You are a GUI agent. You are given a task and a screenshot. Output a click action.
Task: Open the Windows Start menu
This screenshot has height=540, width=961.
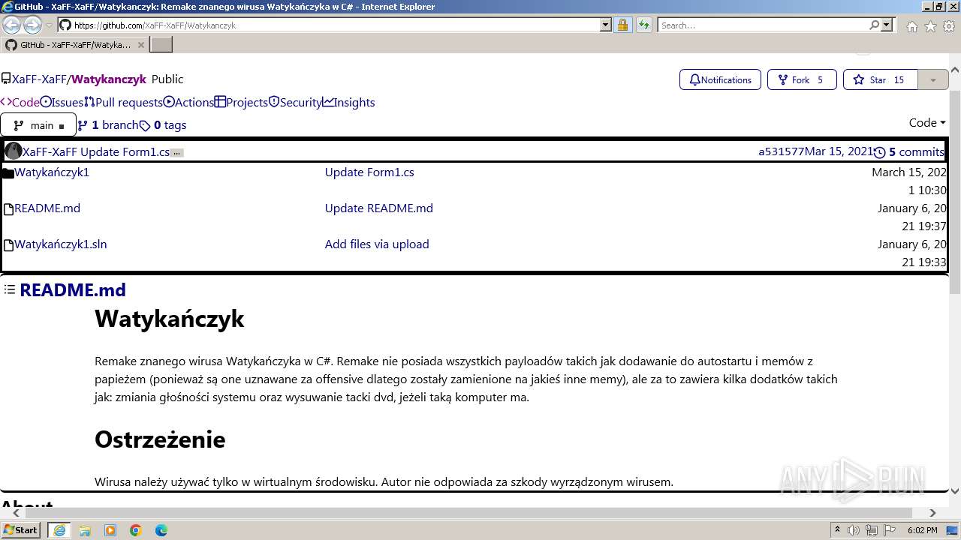click(21, 529)
